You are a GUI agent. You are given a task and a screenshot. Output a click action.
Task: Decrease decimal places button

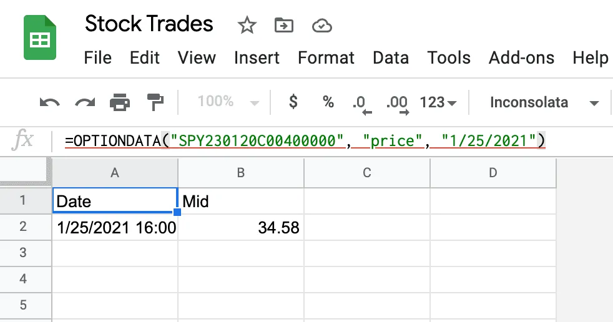(x=361, y=105)
